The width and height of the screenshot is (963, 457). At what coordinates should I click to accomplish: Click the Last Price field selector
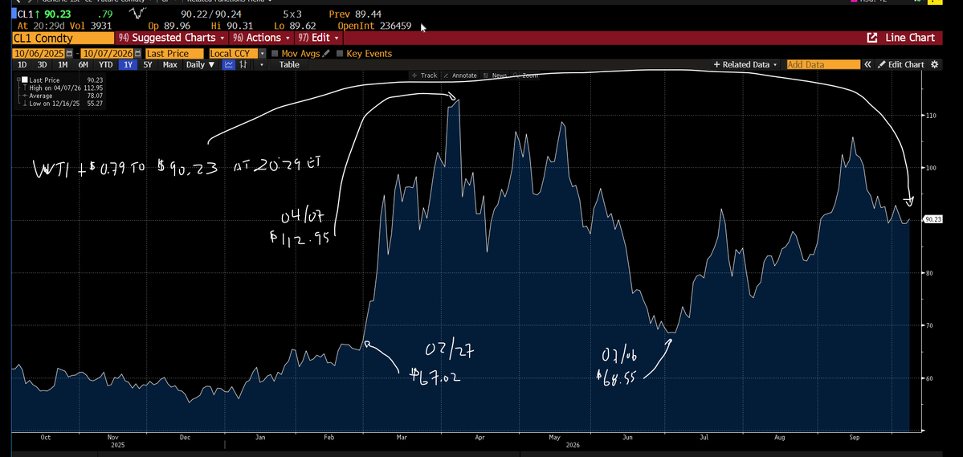click(x=175, y=54)
